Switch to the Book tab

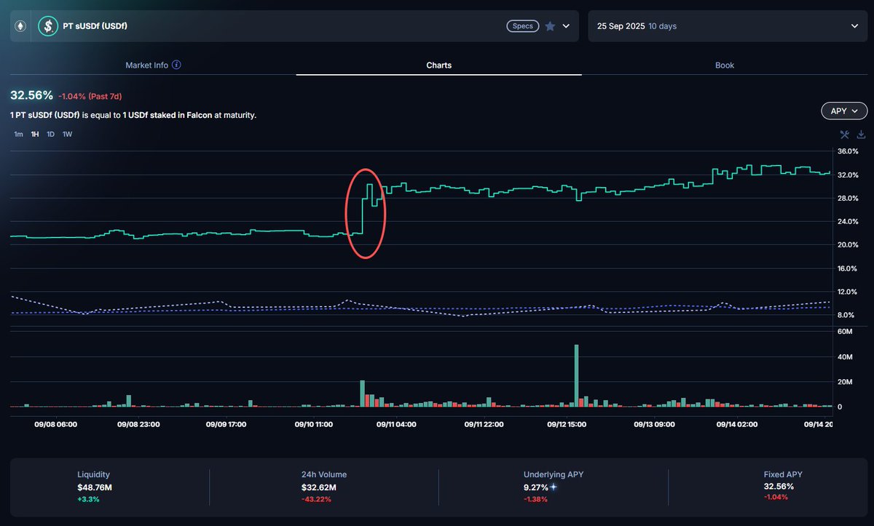(725, 65)
